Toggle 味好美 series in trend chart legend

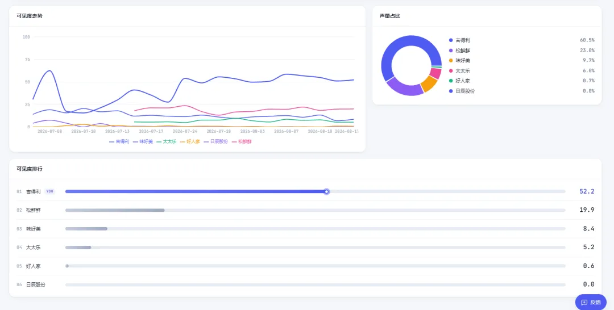143,141
